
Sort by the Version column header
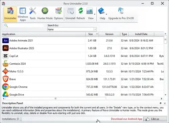(109, 34)
